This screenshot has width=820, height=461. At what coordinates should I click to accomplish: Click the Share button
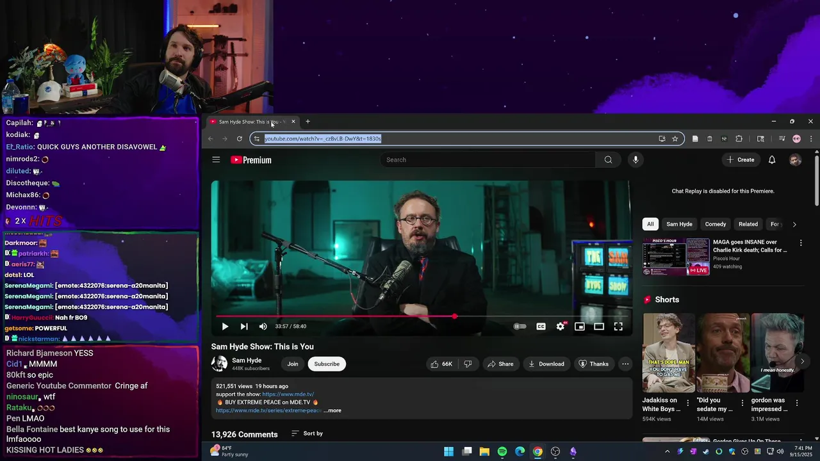(x=500, y=364)
